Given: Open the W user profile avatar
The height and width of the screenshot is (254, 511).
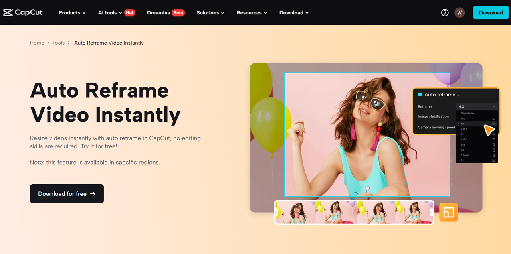Looking at the screenshot, I should 460,12.
